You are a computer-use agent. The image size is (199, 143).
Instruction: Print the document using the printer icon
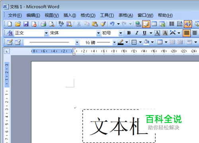coord(43,24)
